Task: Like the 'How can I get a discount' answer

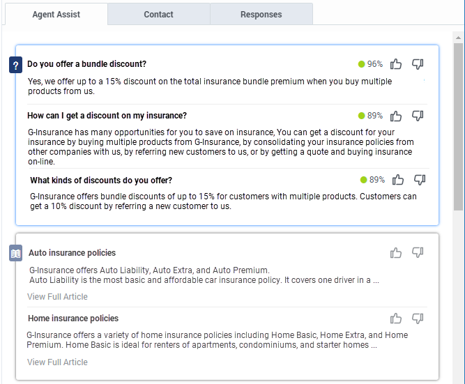Action: click(396, 116)
